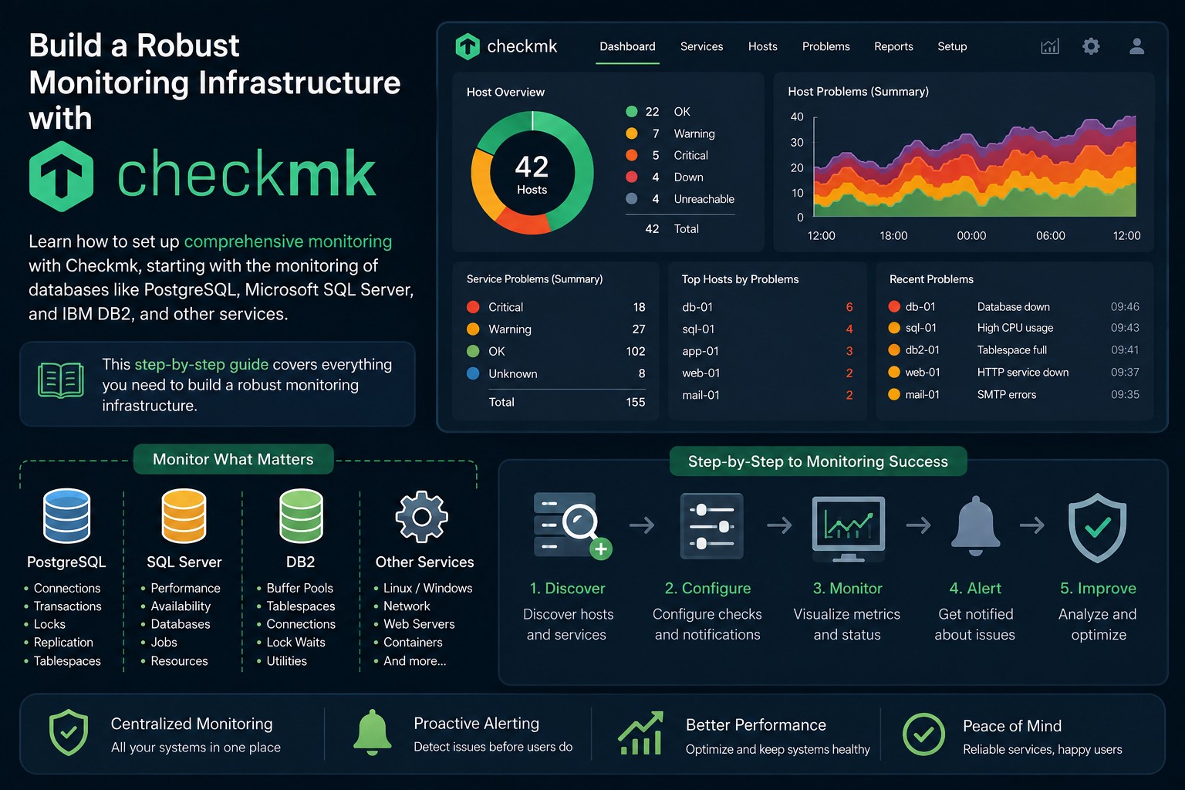Click the green OK legend dot in Host Overview
1185x790 pixels.
tap(632, 112)
